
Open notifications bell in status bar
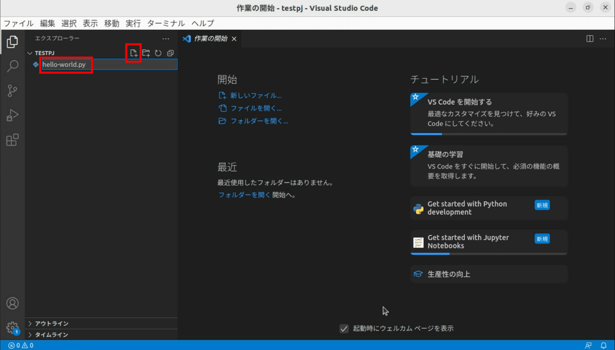(x=603, y=345)
